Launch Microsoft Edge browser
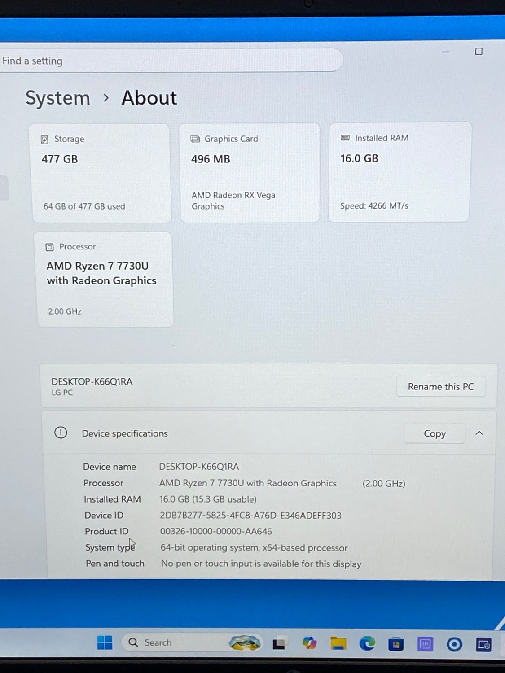The width and height of the screenshot is (505, 673). click(367, 644)
